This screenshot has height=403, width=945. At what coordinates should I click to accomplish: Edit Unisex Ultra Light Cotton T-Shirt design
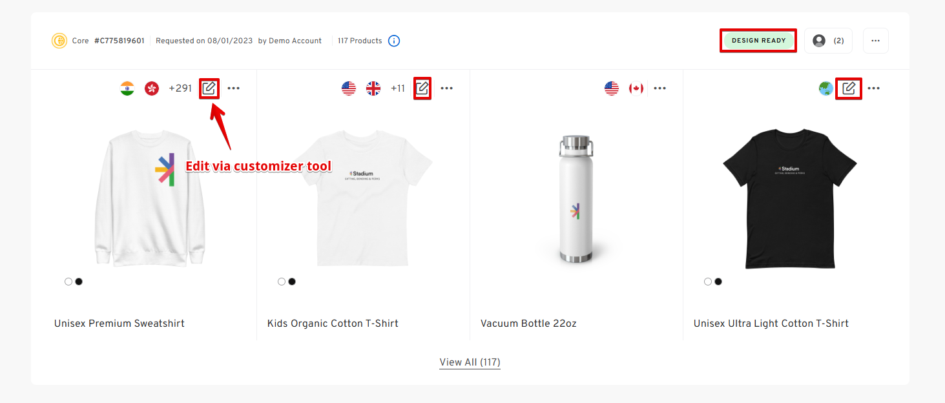coord(849,88)
